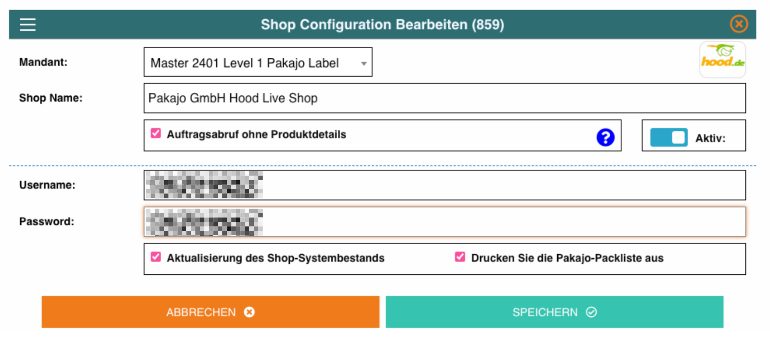Disable Drucken Sie die Pakajo-Packliste aus

[x=460, y=257]
